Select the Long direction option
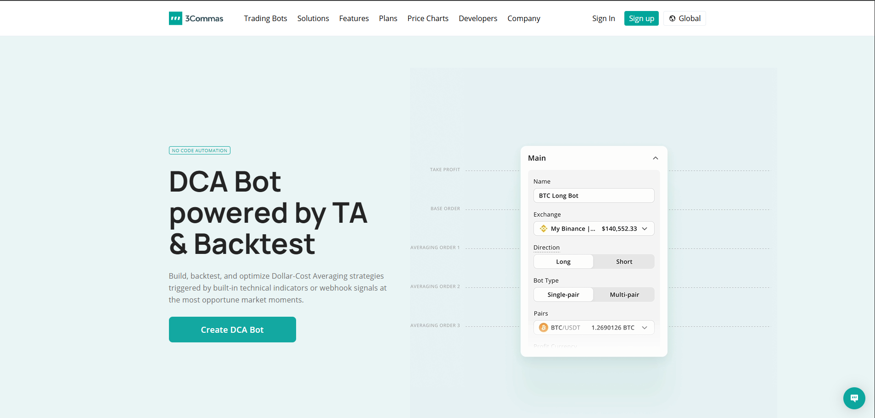This screenshot has height=418, width=875. 563,262
